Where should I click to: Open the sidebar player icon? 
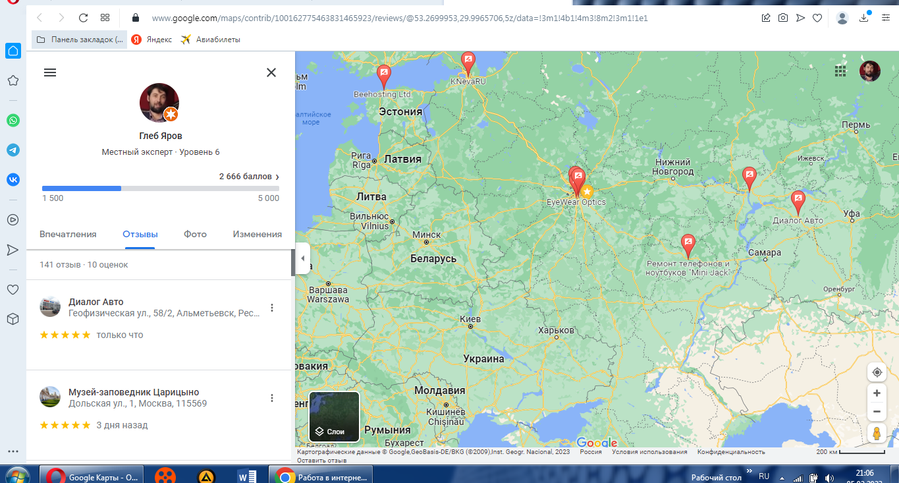13,220
